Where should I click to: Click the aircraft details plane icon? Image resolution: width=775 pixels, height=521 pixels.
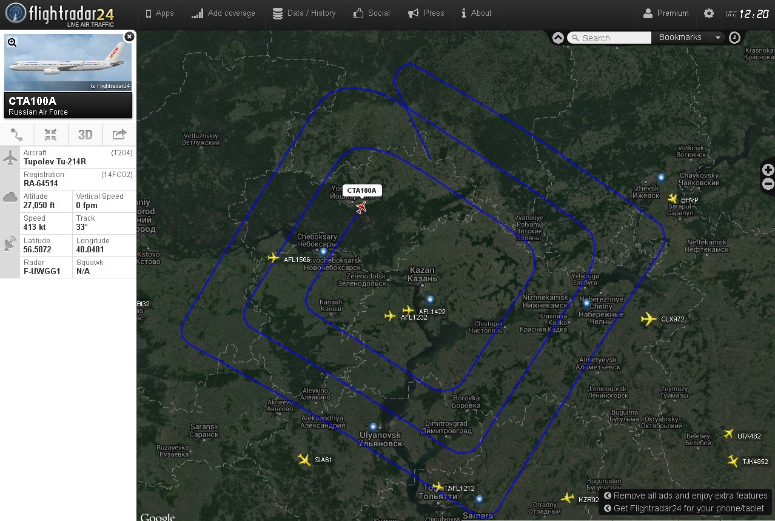click(10, 159)
